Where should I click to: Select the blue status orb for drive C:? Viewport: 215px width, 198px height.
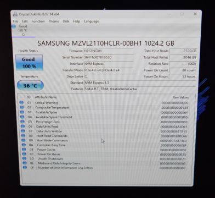click(14, 27)
